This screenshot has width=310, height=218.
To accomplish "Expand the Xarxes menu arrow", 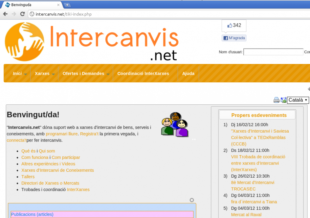I will tap(53, 74).
